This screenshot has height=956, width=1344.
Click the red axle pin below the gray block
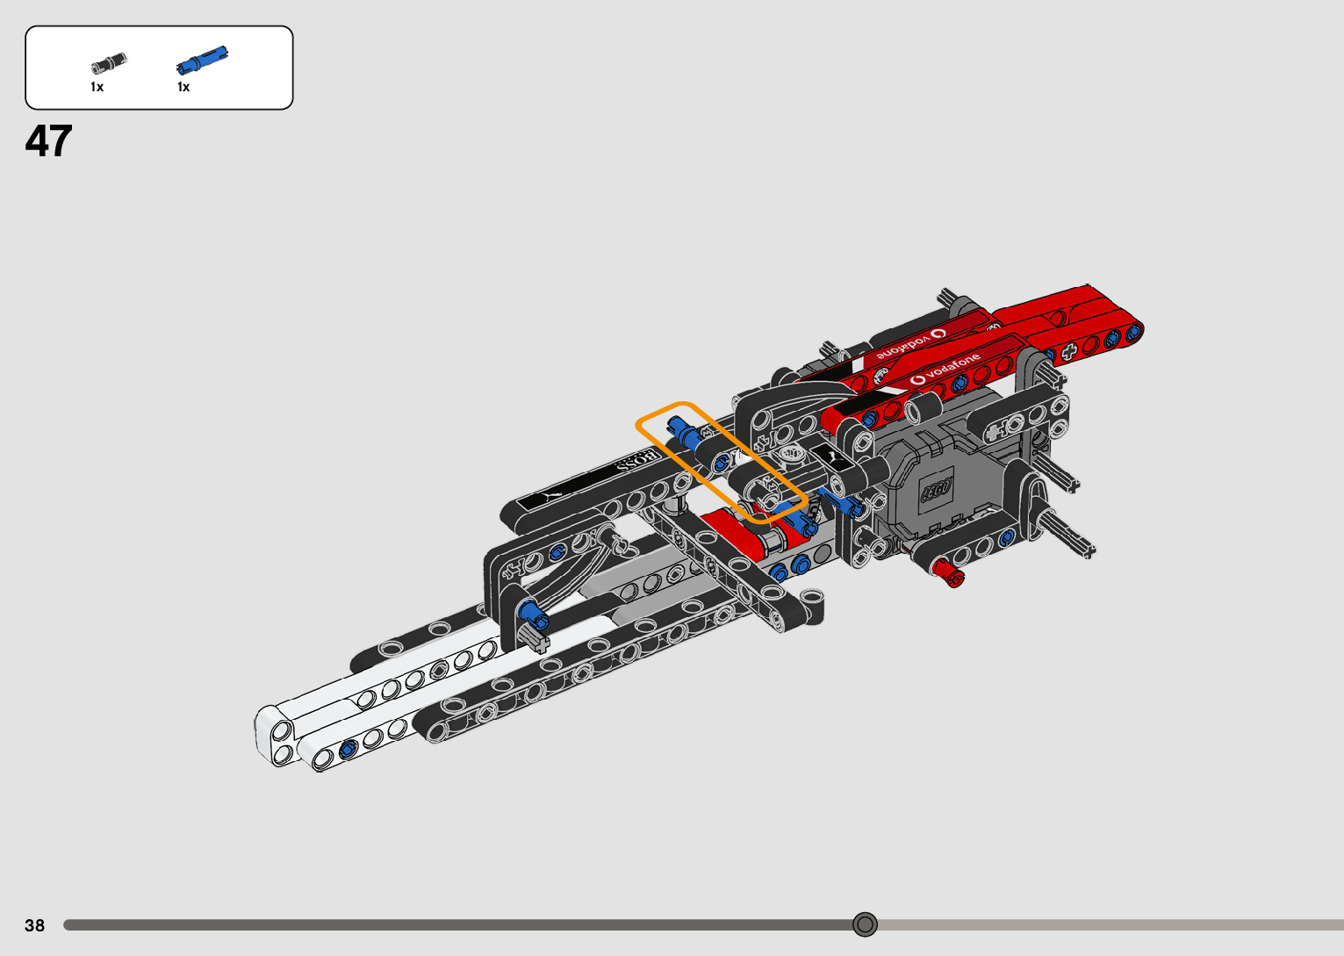coord(950,573)
